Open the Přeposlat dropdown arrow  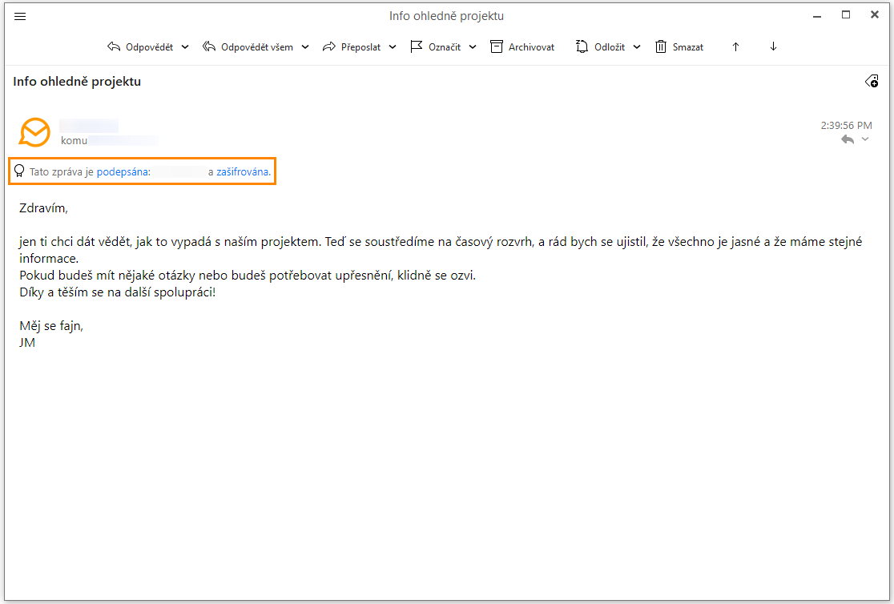(393, 47)
